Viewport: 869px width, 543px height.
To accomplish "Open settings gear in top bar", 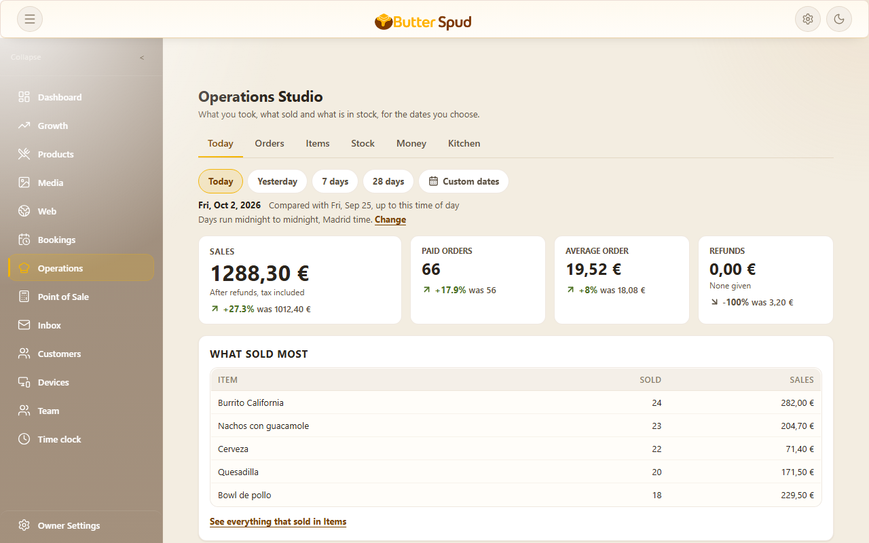I will (808, 19).
